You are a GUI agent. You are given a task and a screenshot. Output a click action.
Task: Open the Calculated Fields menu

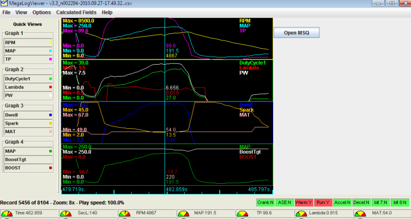tap(77, 12)
